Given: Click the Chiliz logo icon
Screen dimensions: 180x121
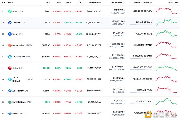Looking at the screenshot, I should coord(10,68).
